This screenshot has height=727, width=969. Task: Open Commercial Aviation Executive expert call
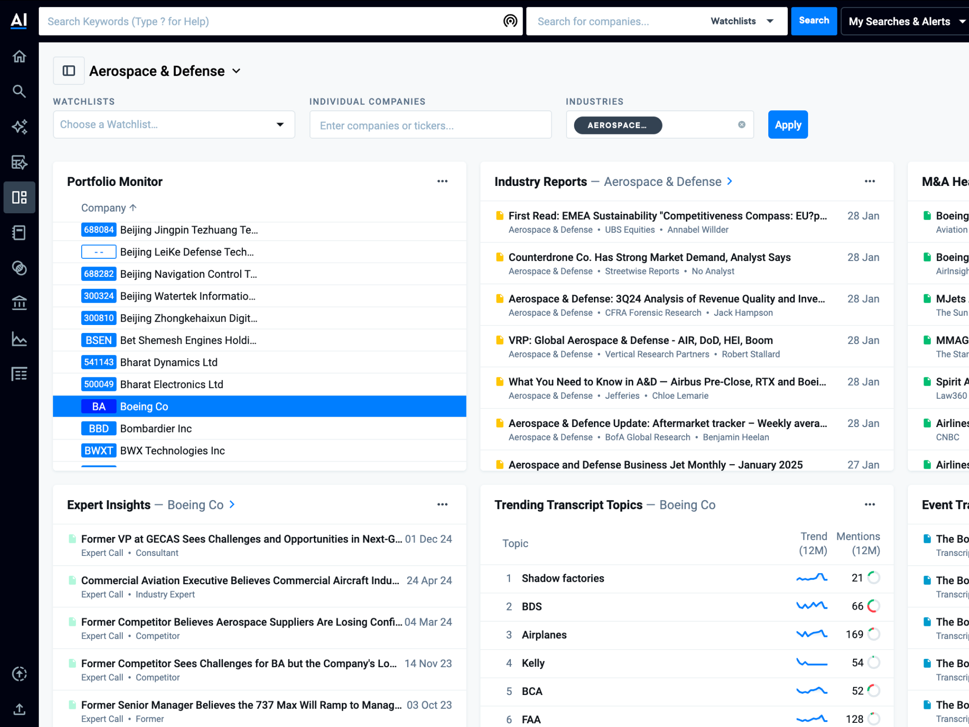coord(240,580)
